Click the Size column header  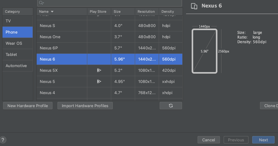123,11
